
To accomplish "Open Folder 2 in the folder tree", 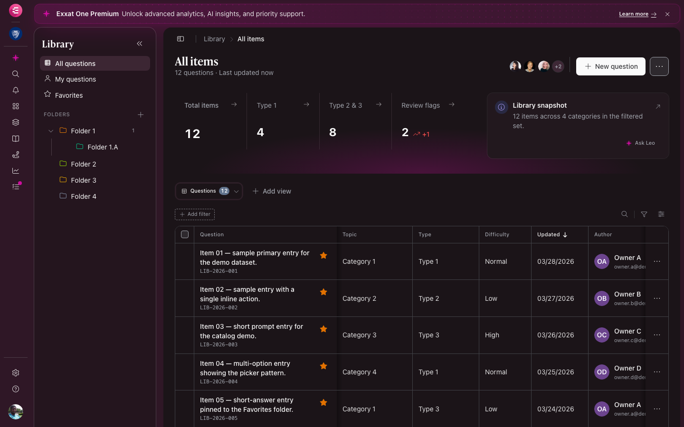I will 83,164.
